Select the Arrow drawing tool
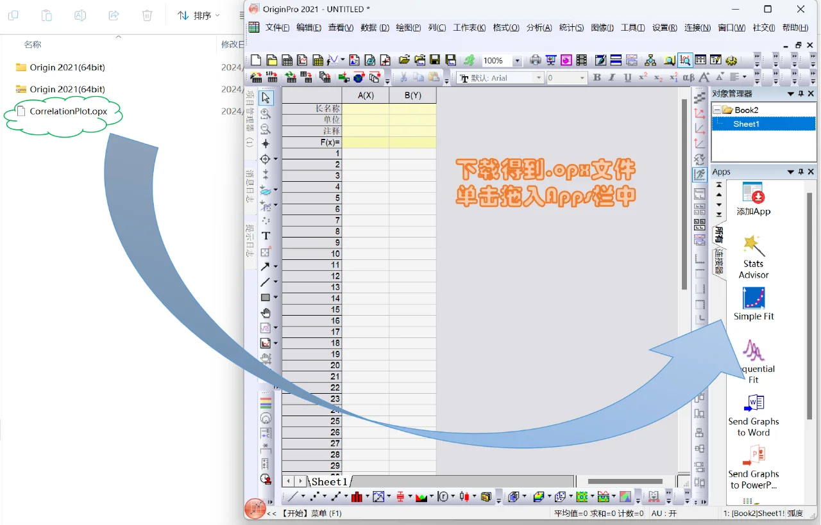Viewport: 821px width, 525px height. [x=265, y=266]
